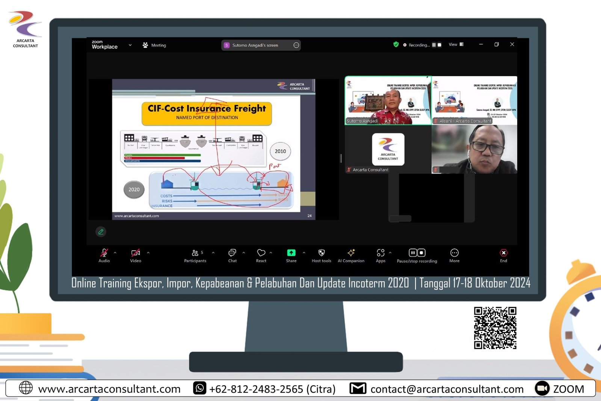Expand audio options arrow next to Audio
Image resolution: width=601 pixels, height=401 pixels.
(x=115, y=253)
